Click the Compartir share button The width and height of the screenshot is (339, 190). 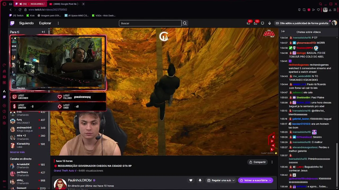pos(257,162)
